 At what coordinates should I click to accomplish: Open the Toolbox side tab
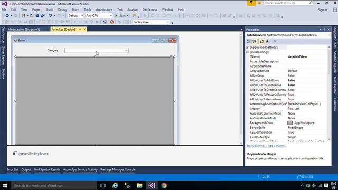coord(3,74)
